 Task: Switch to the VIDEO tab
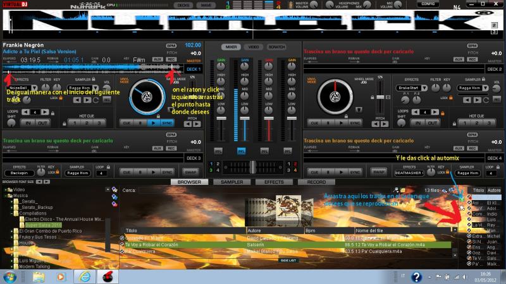(254, 47)
